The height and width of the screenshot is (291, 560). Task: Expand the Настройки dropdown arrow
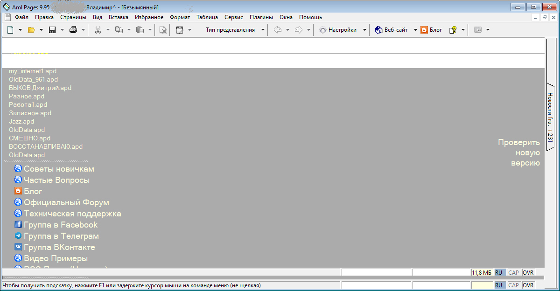pyautogui.click(x=364, y=30)
